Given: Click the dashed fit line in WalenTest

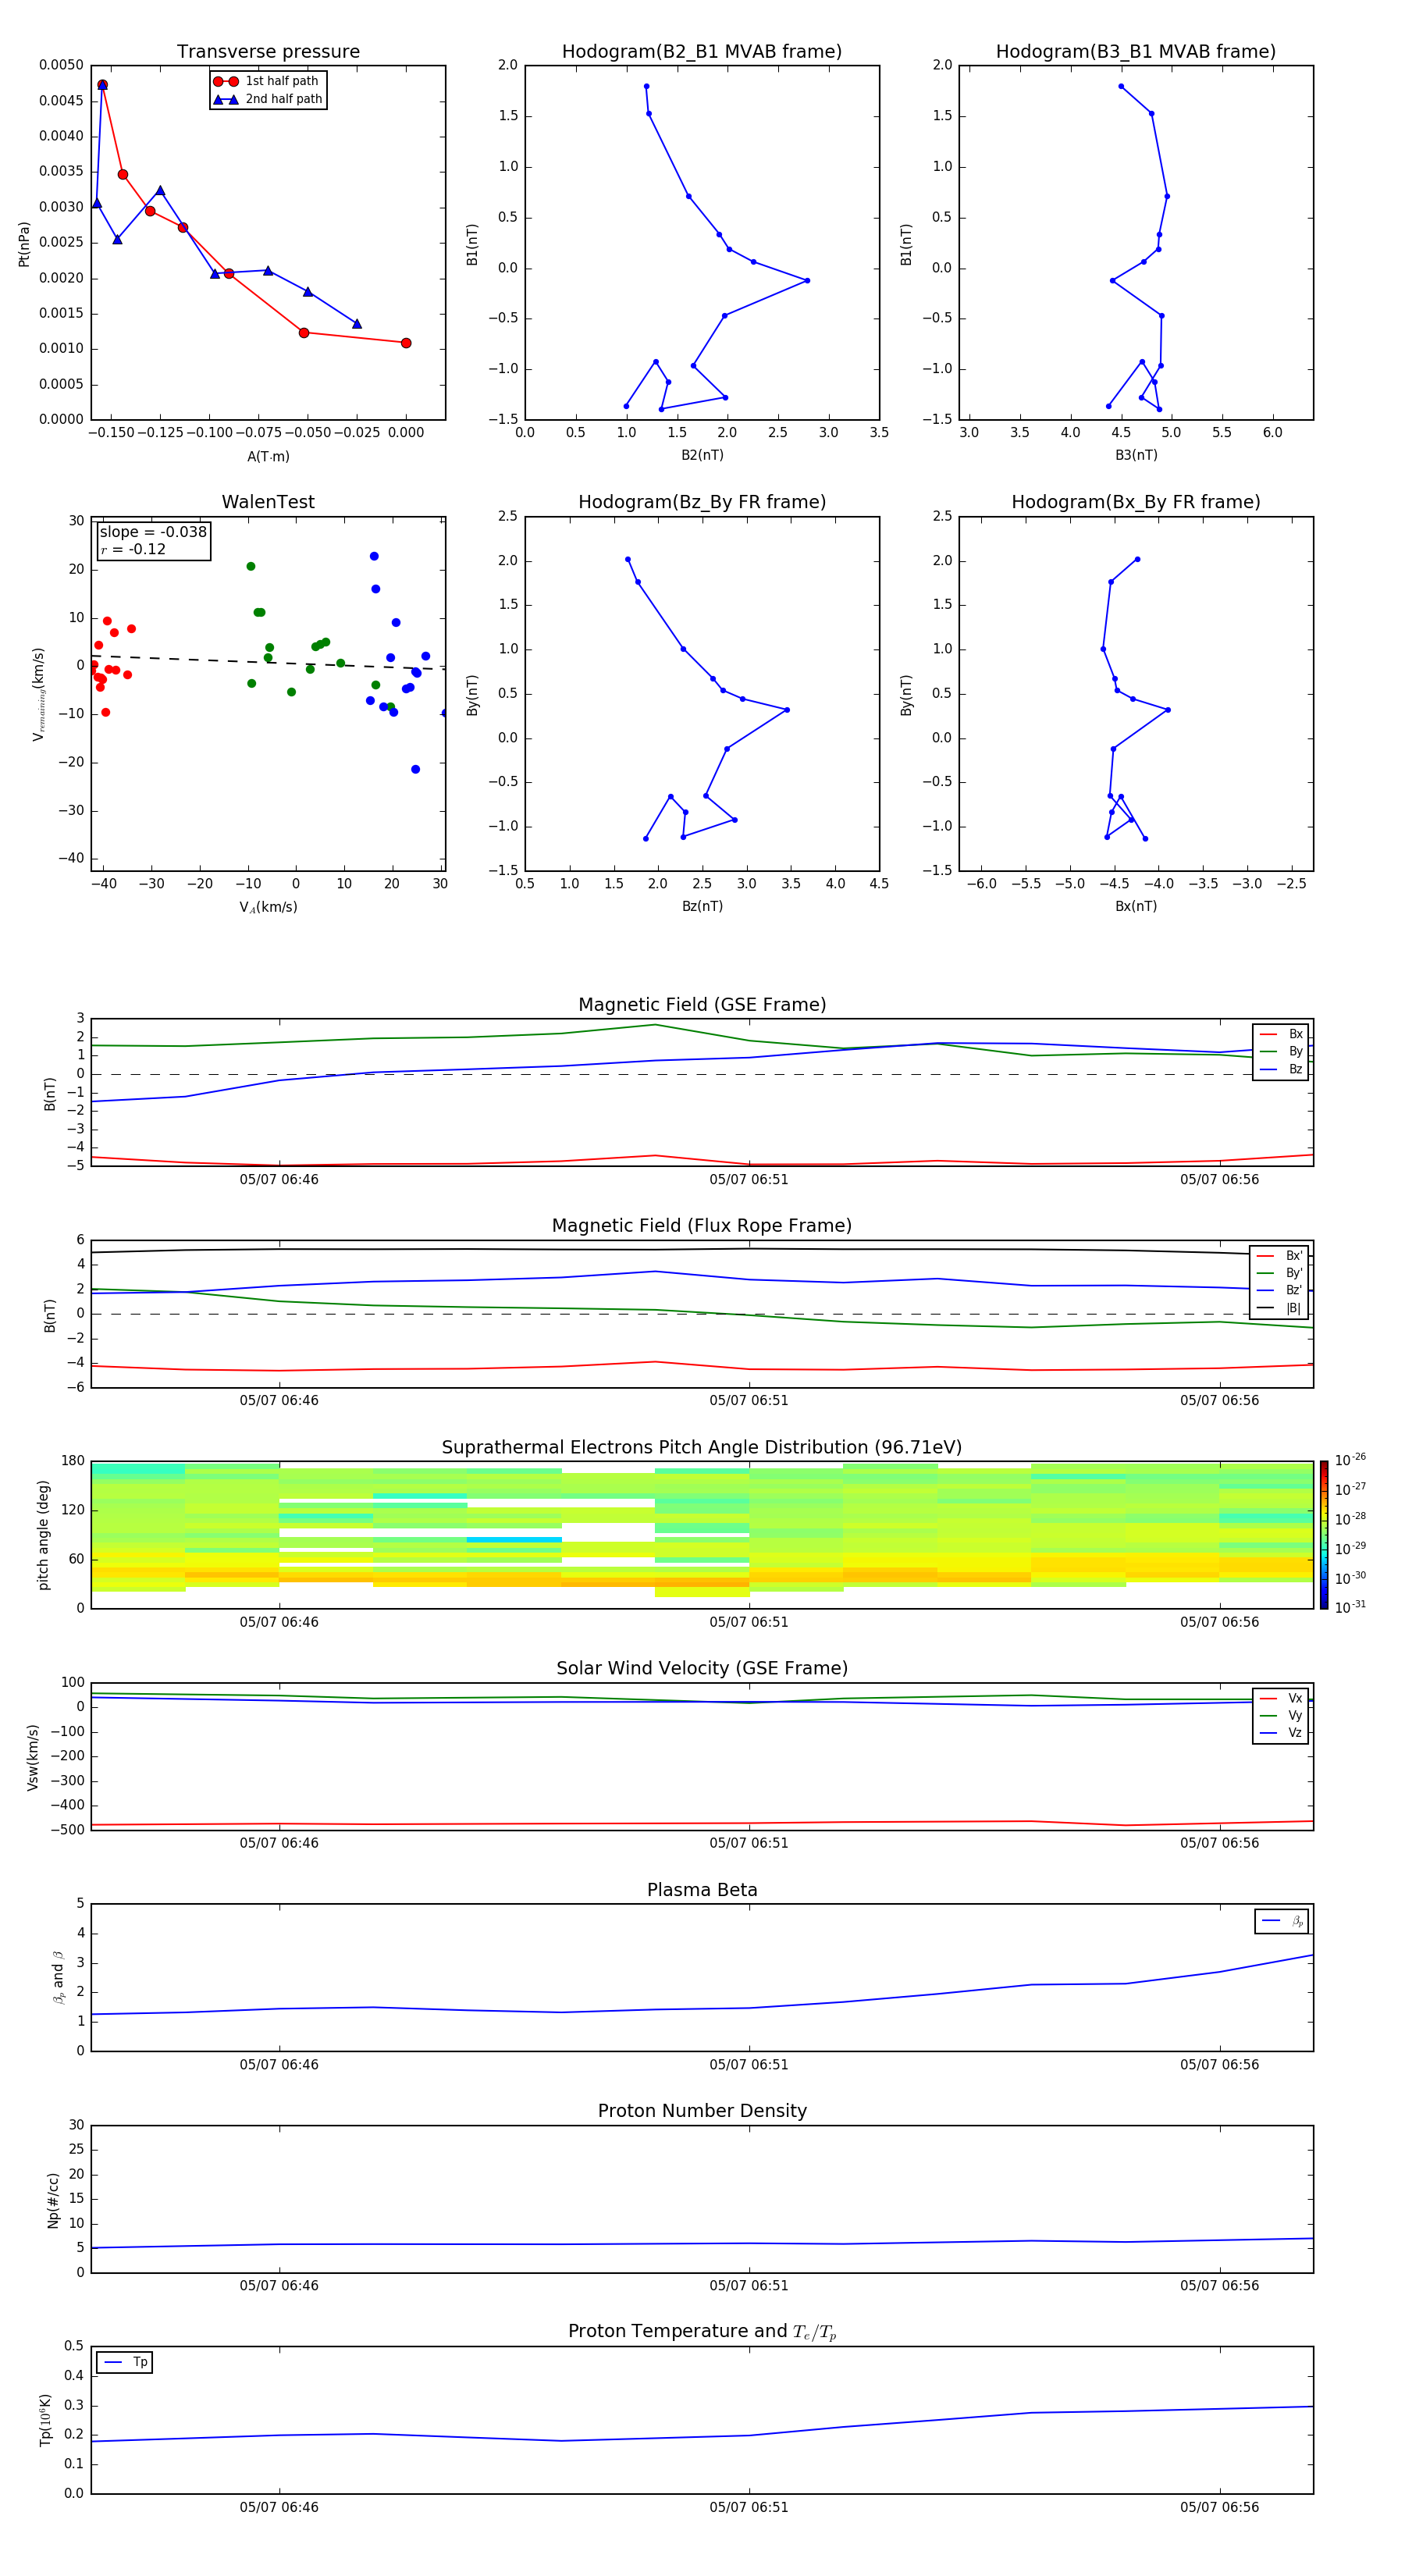Looking at the screenshot, I should 268,661.
